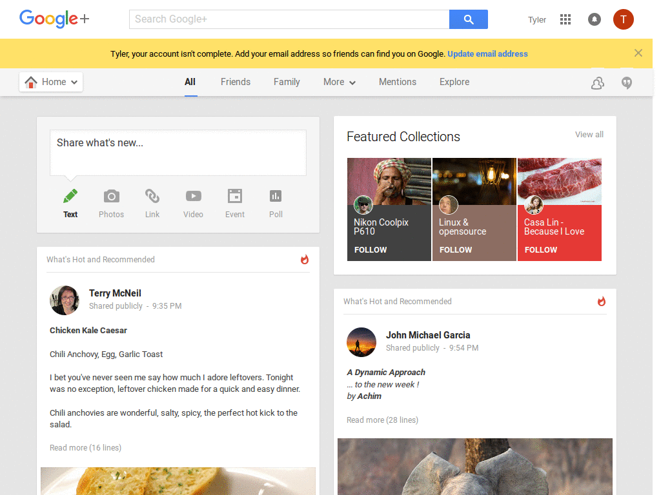Image resolution: width=661 pixels, height=495 pixels.
Task: Click the Tyler username link
Action: tap(537, 20)
